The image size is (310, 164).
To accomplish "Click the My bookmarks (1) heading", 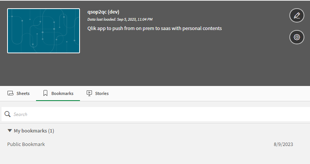I will [34, 131].
